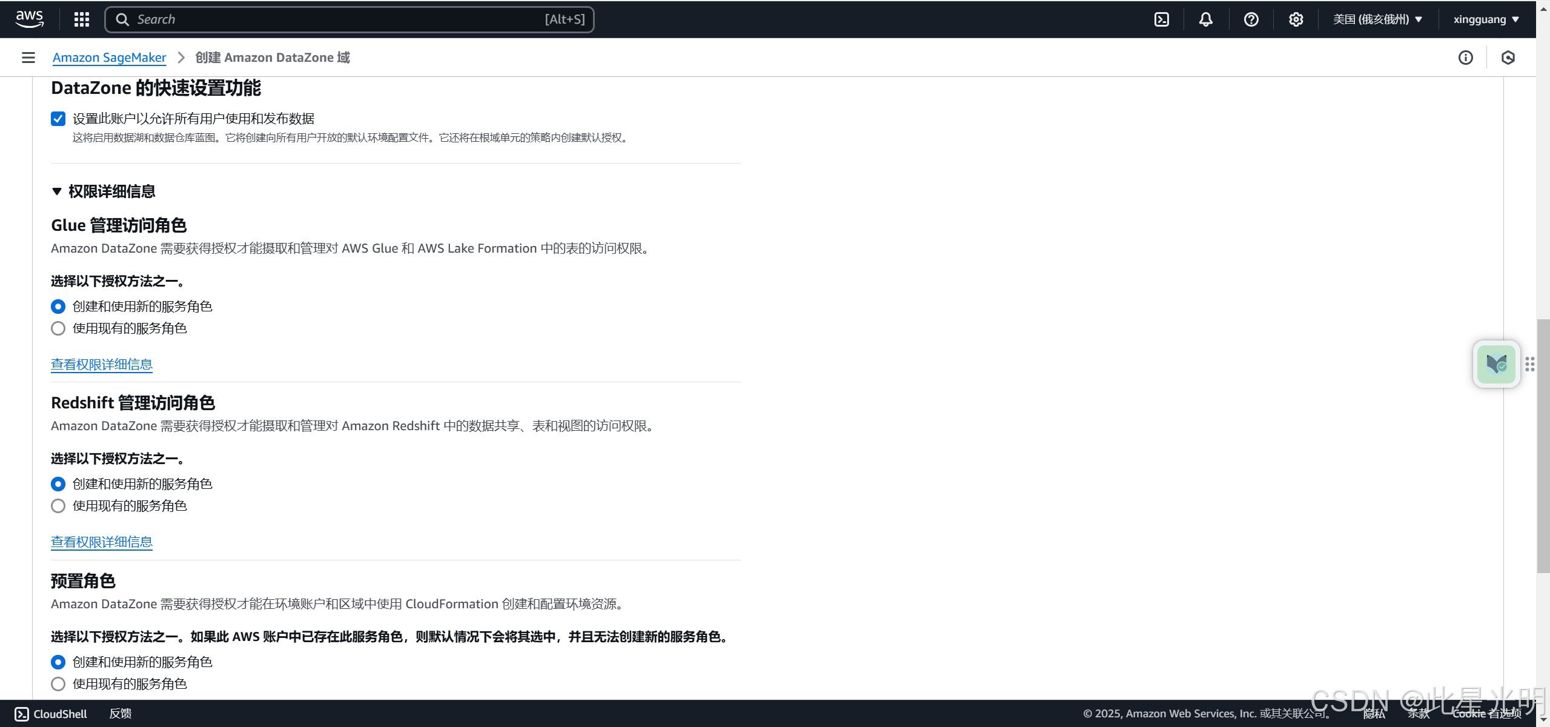Viewport: 1550px width, 727px height.
Task: Open the region dropdown 美国 (俄亥俄州)
Action: click(x=1377, y=19)
